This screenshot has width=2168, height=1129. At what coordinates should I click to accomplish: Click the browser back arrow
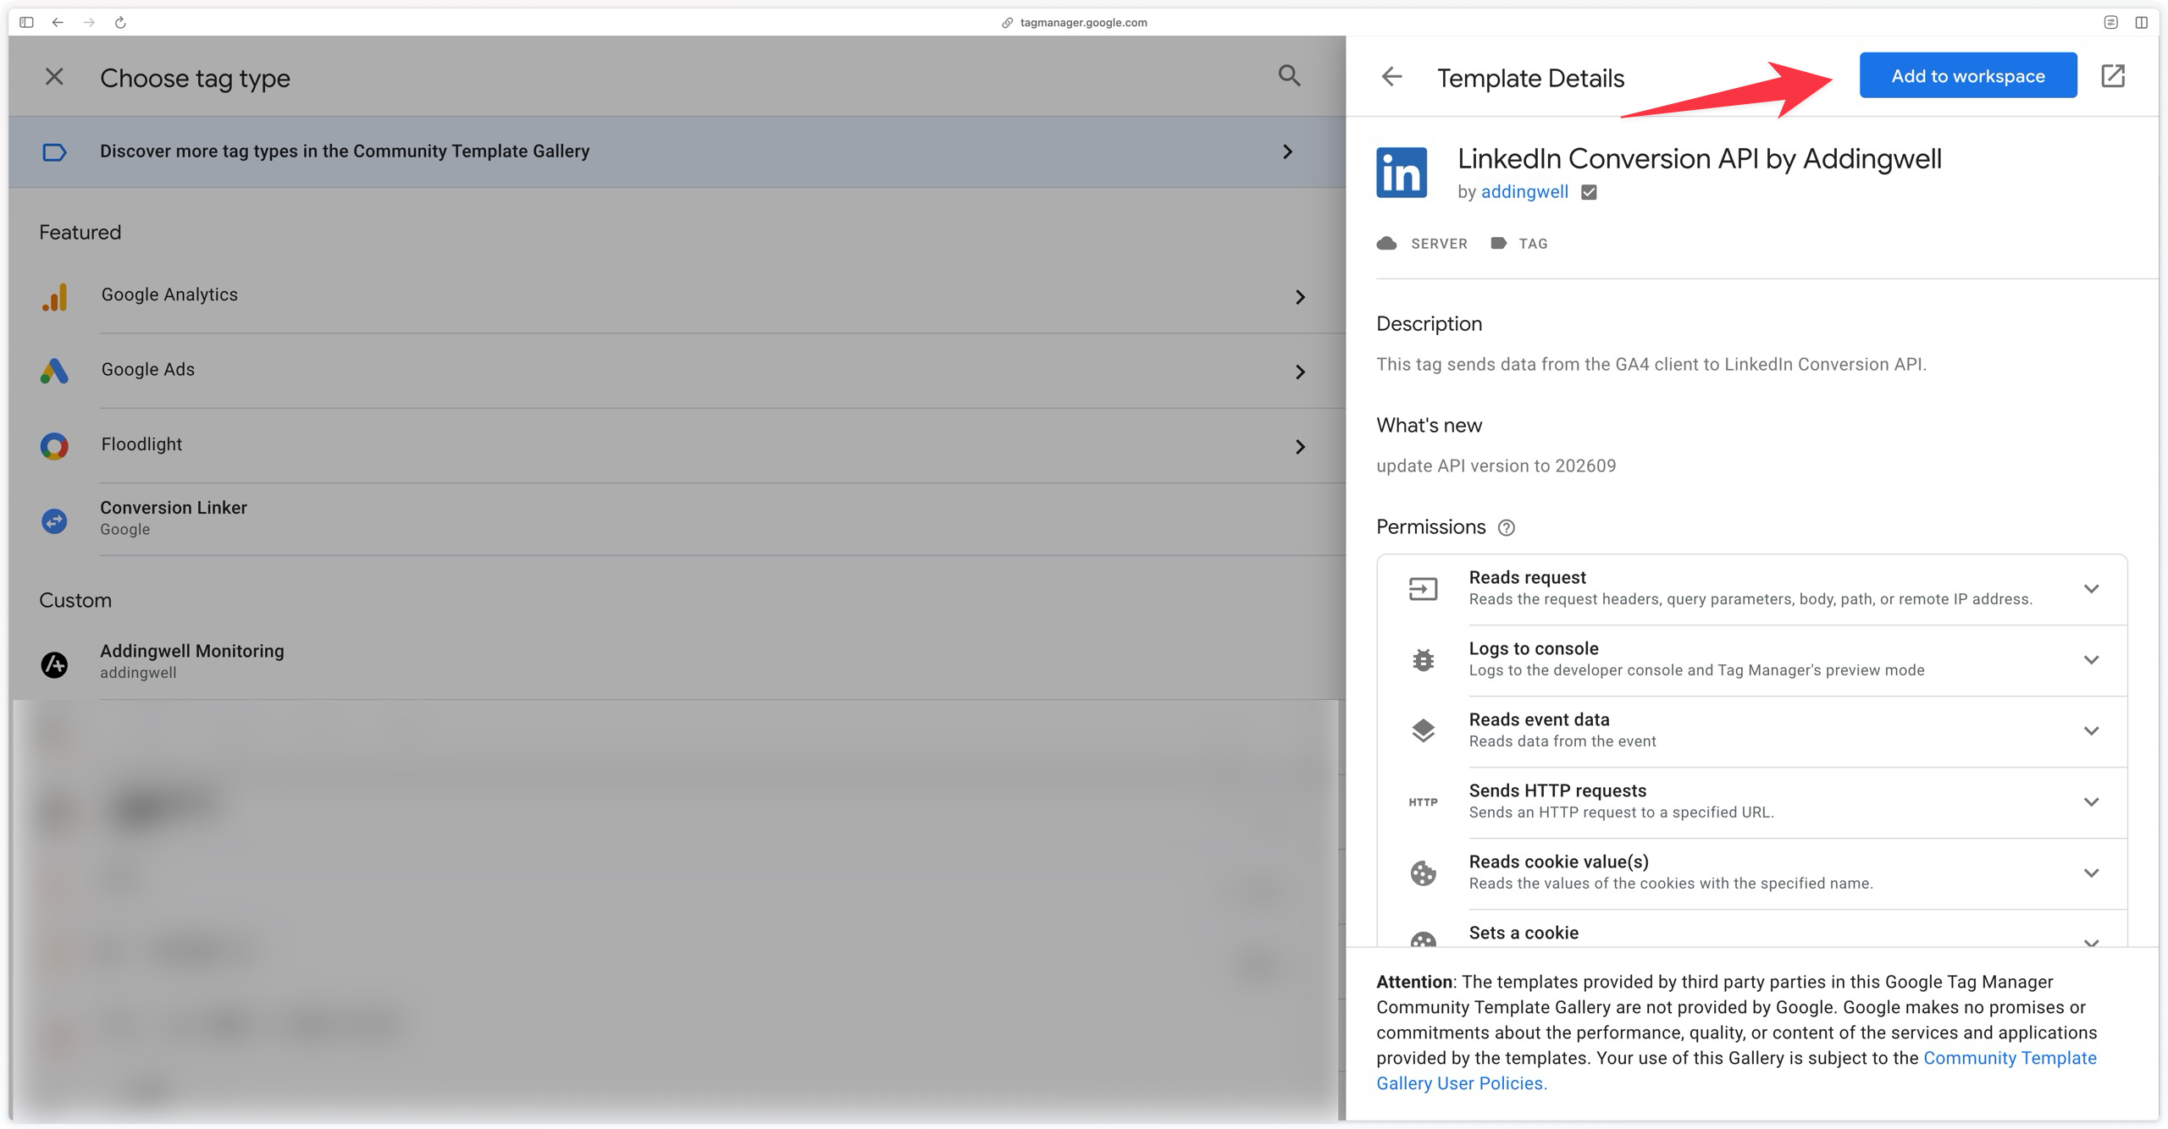click(58, 22)
